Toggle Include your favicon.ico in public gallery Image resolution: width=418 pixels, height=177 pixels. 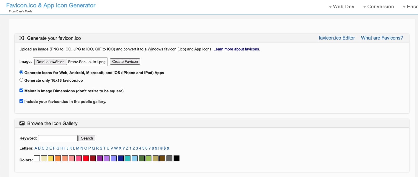[x=21, y=101]
